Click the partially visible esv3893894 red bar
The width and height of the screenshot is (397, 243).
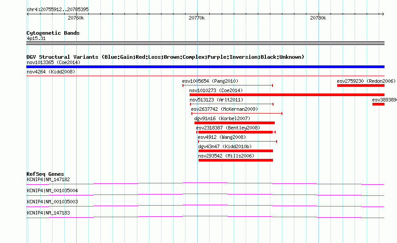pos(379,104)
